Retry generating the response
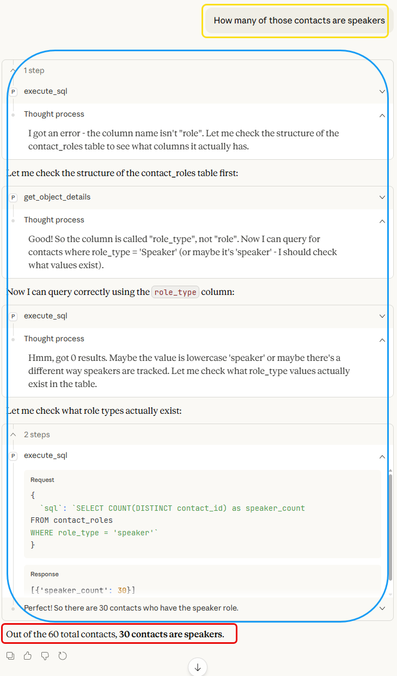Screen dimensions: 397x676 click(63, 655)
